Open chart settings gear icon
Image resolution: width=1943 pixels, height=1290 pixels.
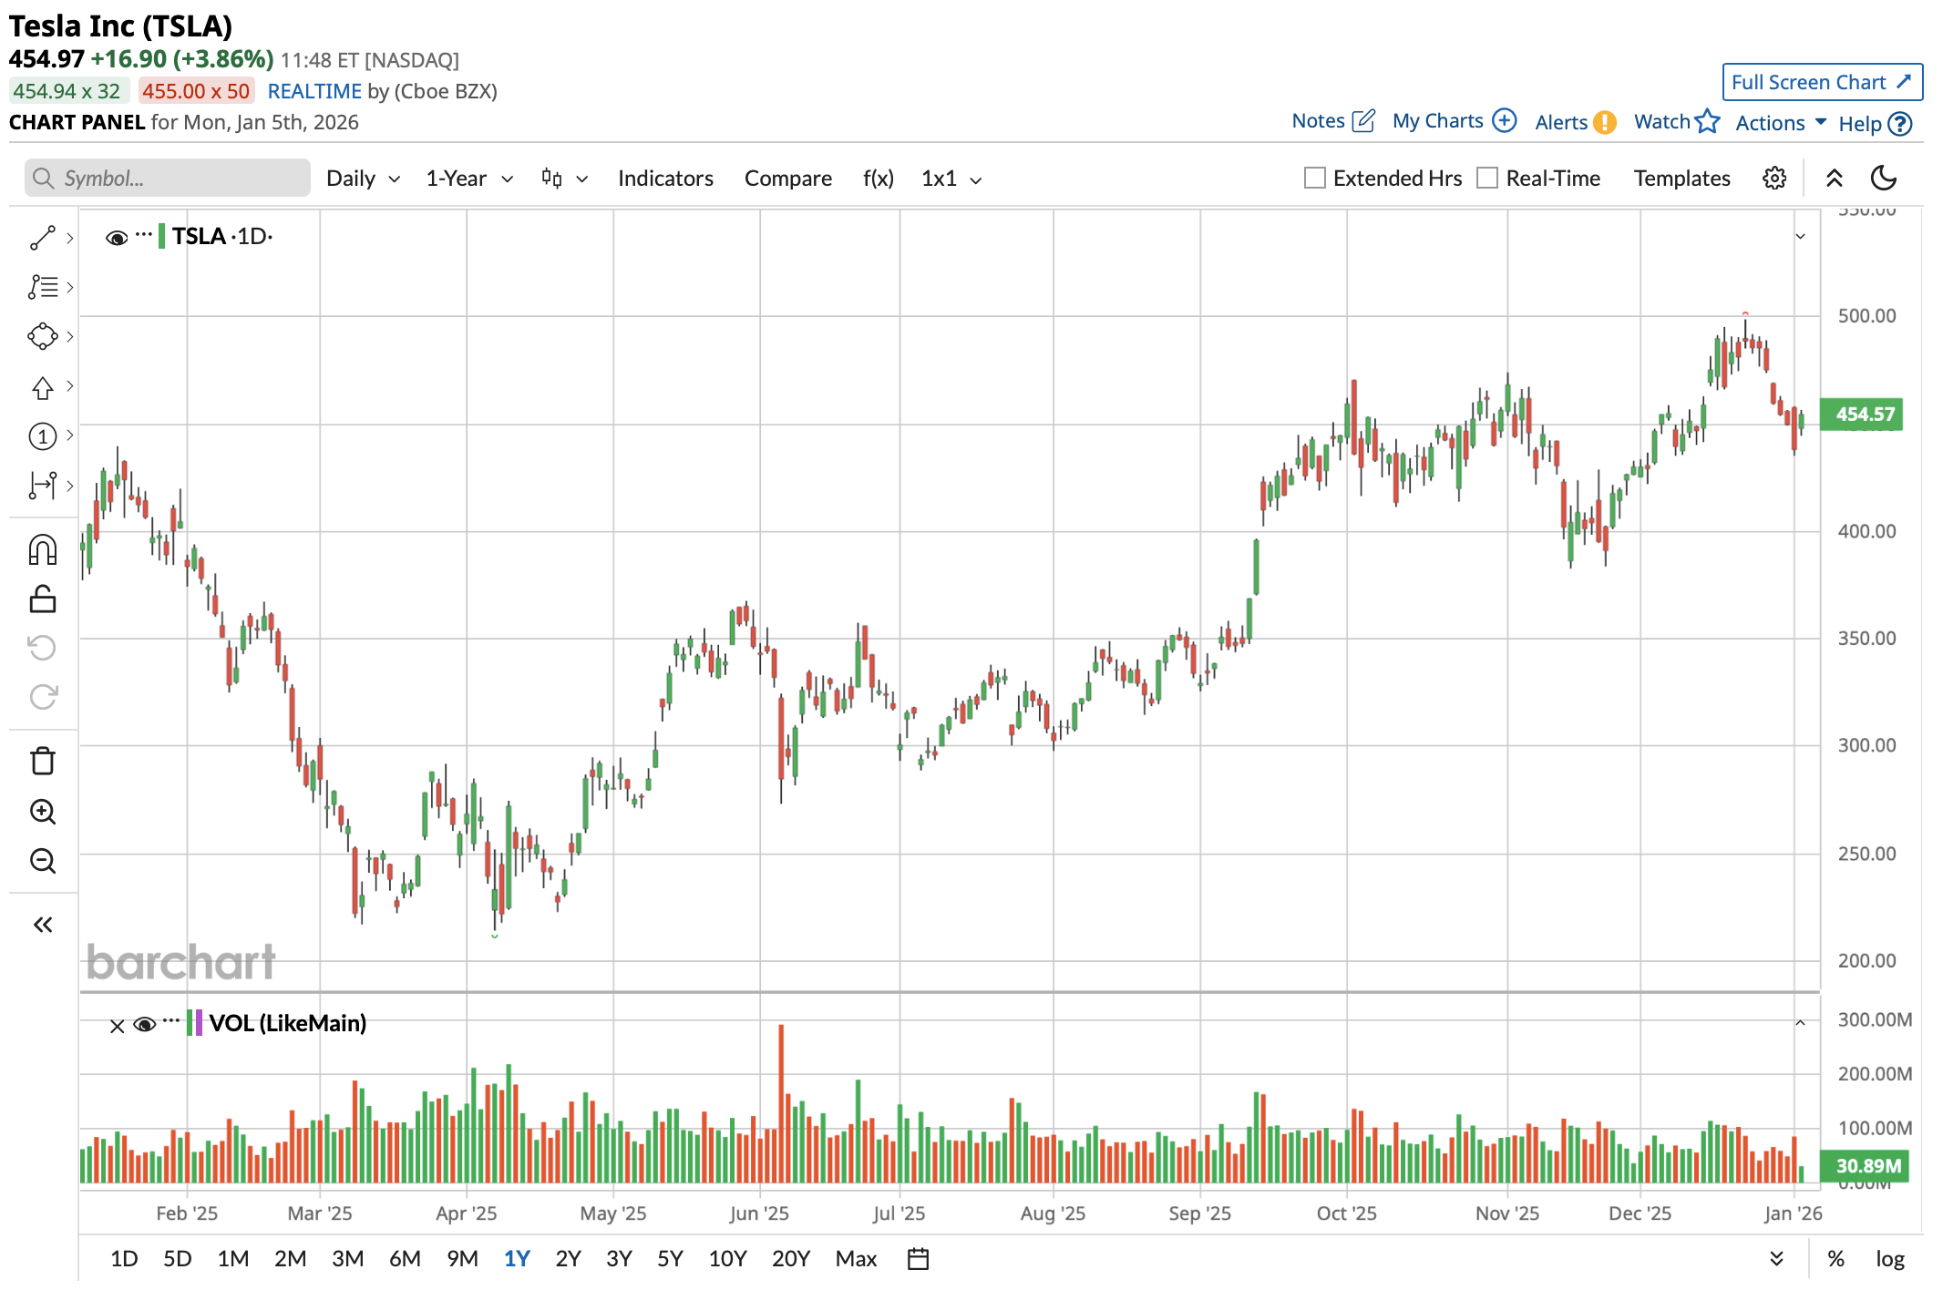tap(1773, 179)
